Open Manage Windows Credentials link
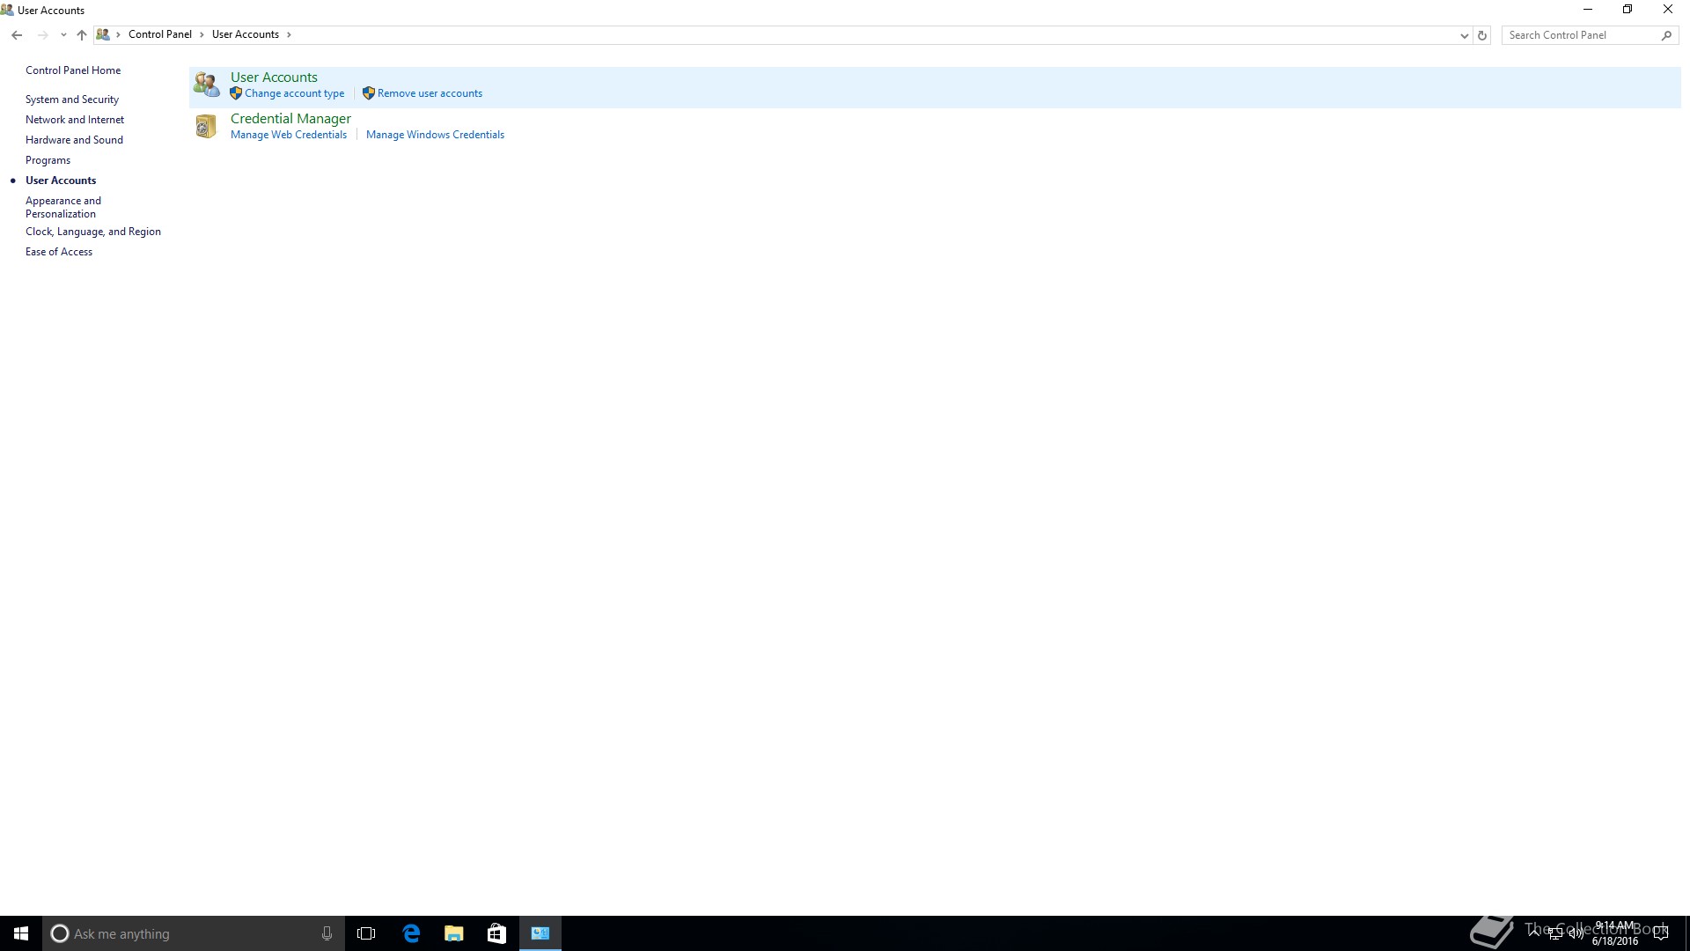The height and width of the screenshot is (951, 1690). 435,135
